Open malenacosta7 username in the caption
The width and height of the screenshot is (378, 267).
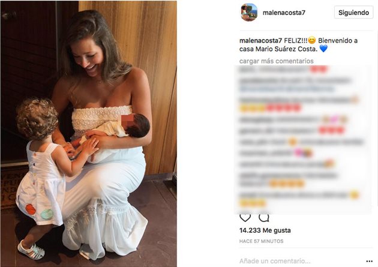(x=260, y=40)
